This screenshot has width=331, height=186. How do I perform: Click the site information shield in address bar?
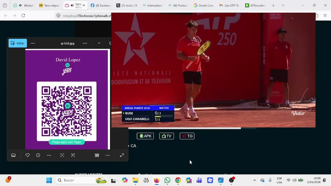pyautogui.click(x=58, y=16)
